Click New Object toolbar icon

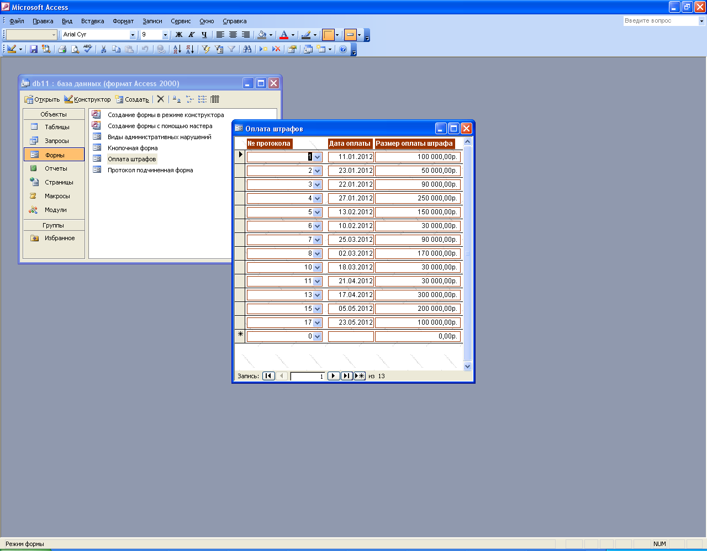321,49
